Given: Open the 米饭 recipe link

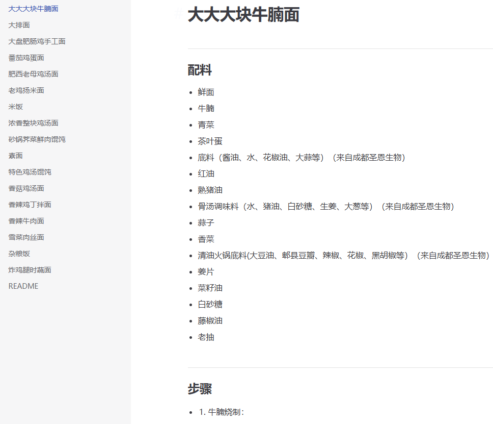Looking at the screenshot, I should click(x=15, y=106).
